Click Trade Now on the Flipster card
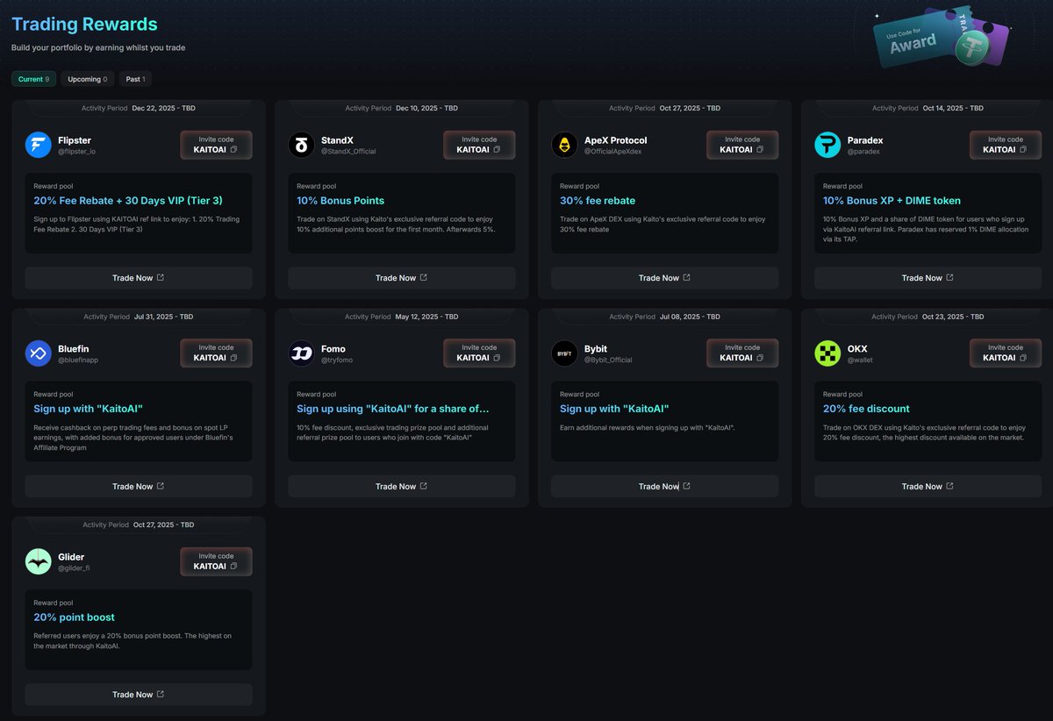Screen dimensions: 1053x721 (139, 278)
